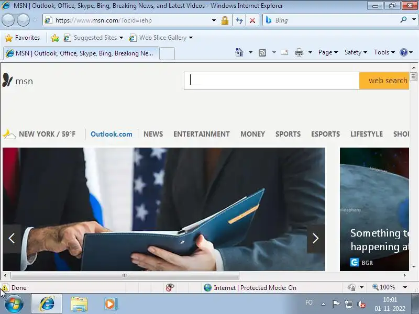Go to MONEY section
This screenshot has width=419, height=314.
point(252,134)
